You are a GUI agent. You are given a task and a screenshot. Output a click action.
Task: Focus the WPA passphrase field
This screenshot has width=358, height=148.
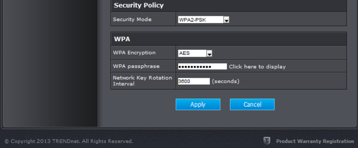[x=202, y=66]
